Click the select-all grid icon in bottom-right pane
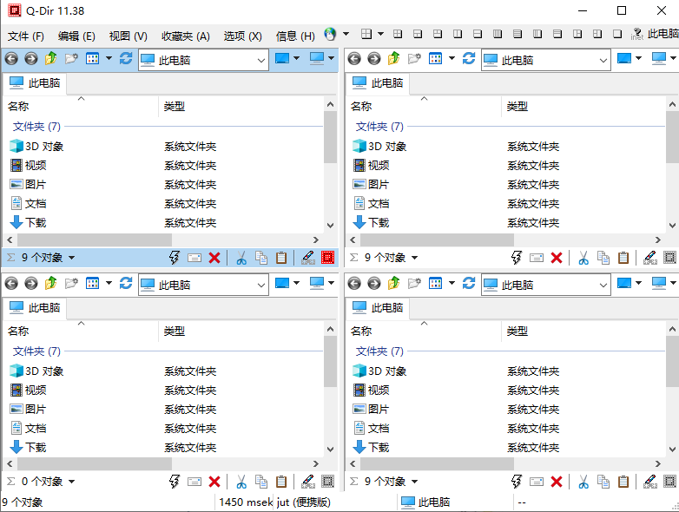This screenshot has height=512, width=679. tap(670, 482)
